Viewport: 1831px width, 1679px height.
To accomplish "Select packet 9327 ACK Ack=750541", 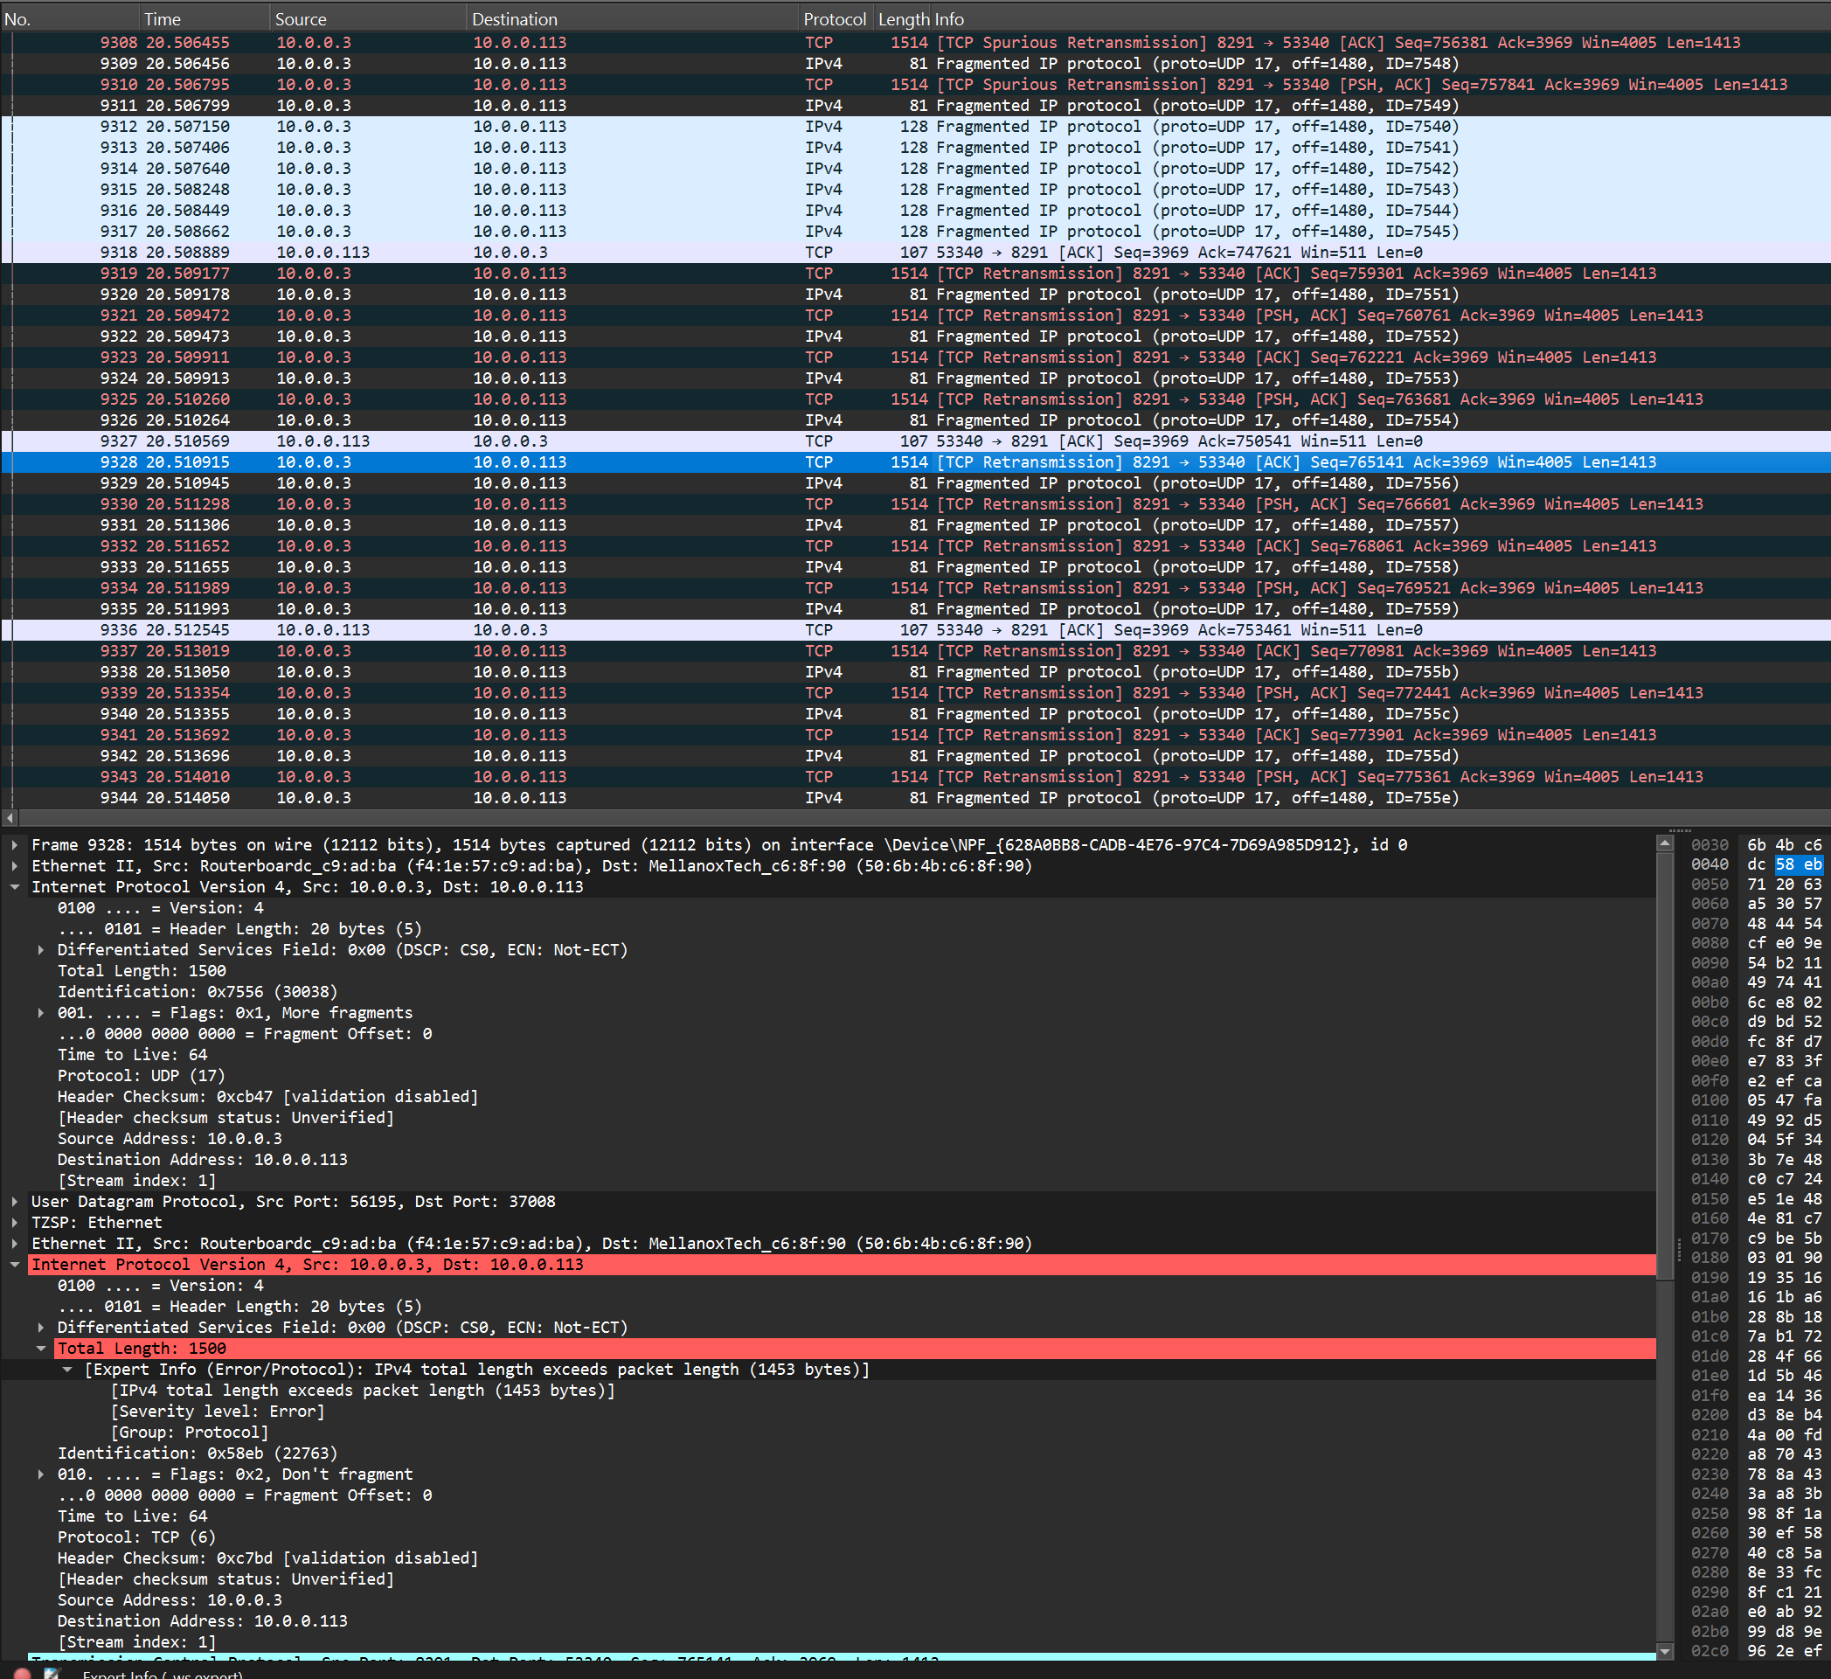I will pos(915,441).
